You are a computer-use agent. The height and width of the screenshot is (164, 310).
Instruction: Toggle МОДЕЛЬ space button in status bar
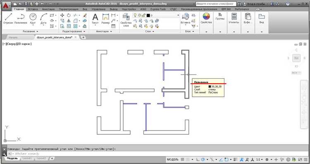[x=173, y=159]
